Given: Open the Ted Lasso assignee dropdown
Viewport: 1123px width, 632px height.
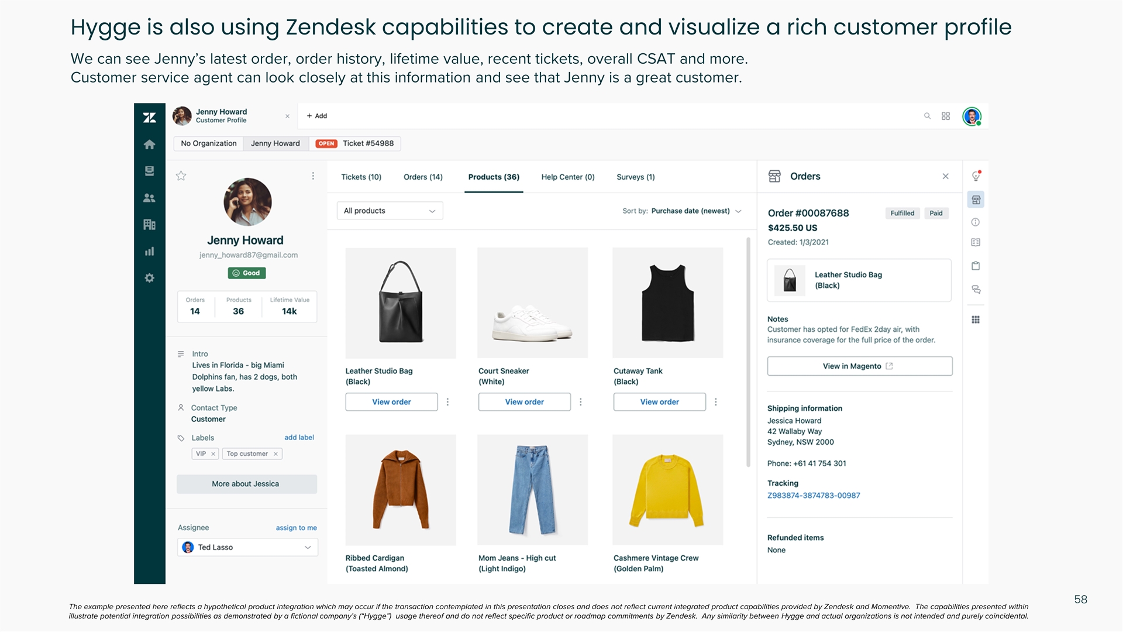Looking at the screenshot, I should pos(247,548).
